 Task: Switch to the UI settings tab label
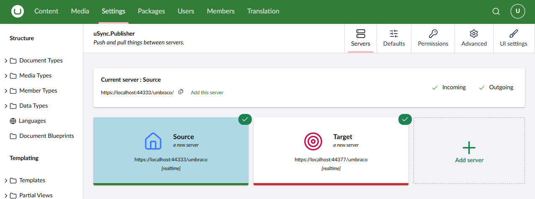pyautogui.click(x=514, y=44)
